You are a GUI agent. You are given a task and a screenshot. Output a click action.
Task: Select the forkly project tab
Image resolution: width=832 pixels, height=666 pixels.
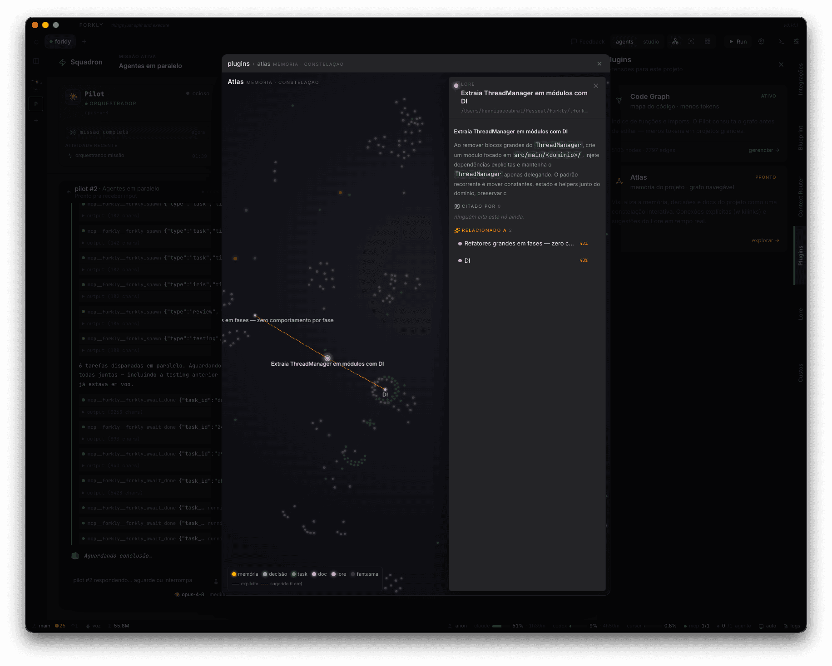(60, 41)
